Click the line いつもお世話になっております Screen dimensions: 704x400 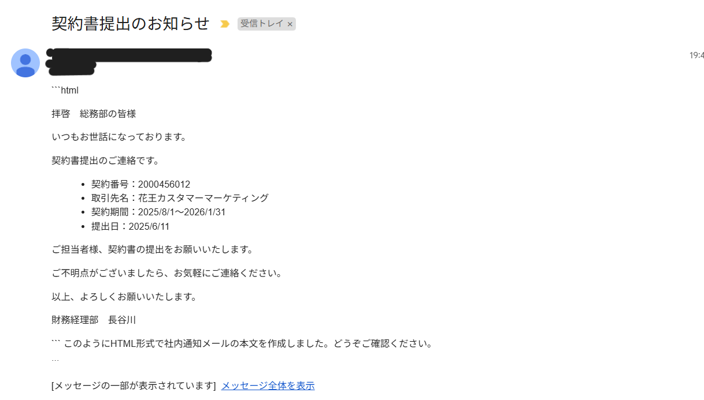pyautogui.click(x=120, y=137)
